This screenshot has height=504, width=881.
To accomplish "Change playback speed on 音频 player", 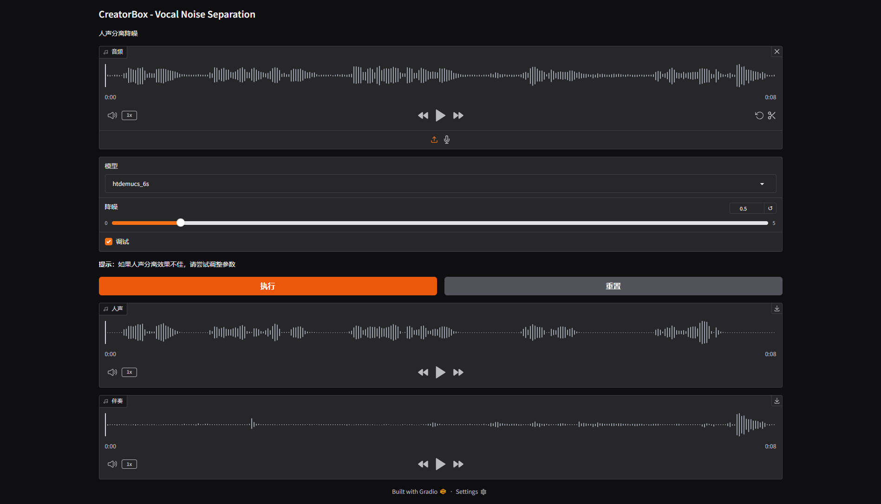I will [x=130, y=115].
